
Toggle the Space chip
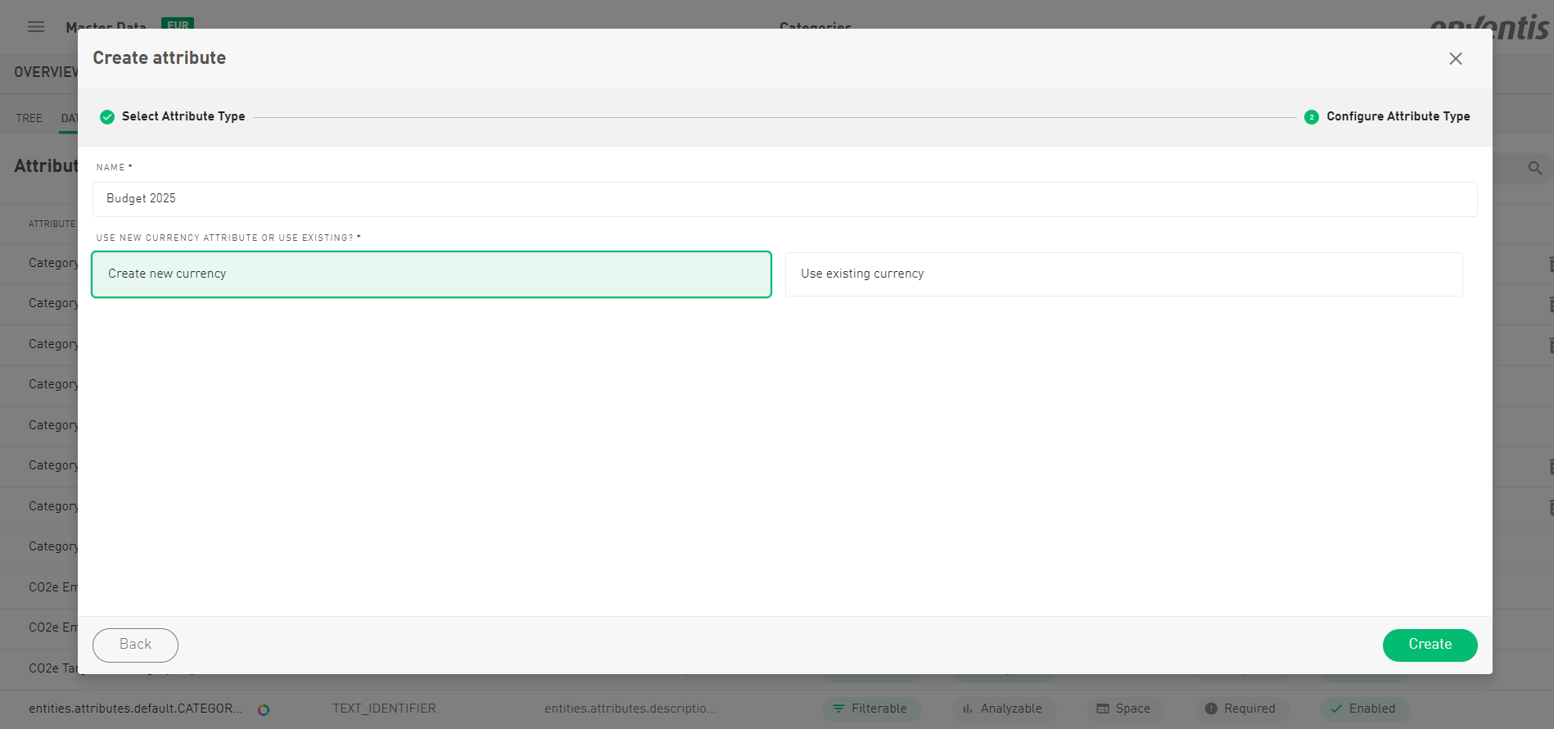pyautogui.click(x=1124, y=709)
